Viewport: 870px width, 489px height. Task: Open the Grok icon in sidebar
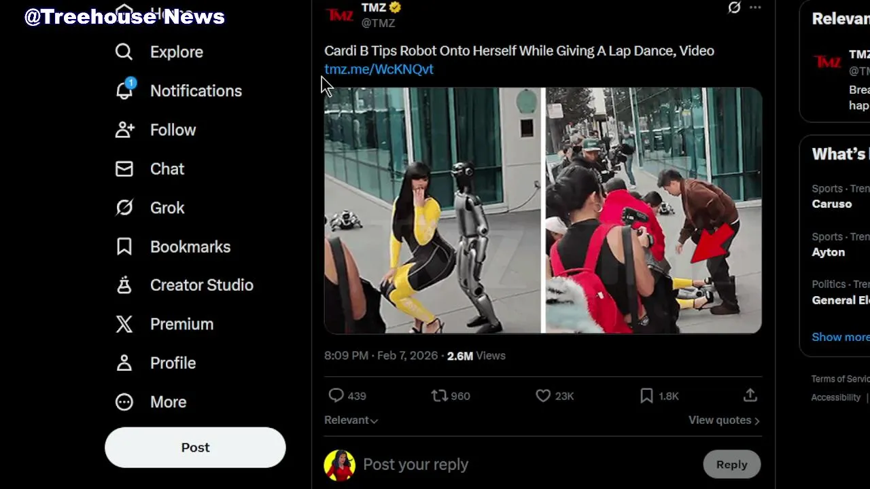click(124, 208)
